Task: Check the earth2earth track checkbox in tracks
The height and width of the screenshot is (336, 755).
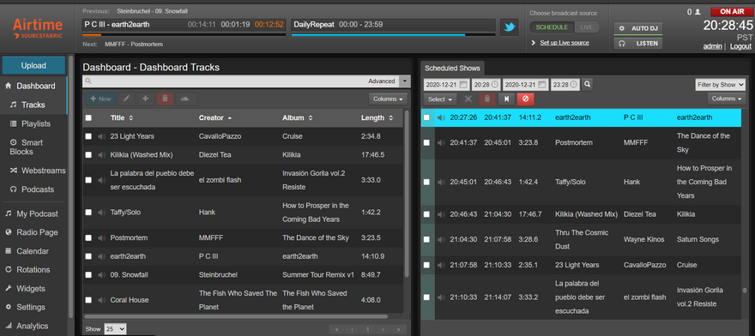Action: 88,256
